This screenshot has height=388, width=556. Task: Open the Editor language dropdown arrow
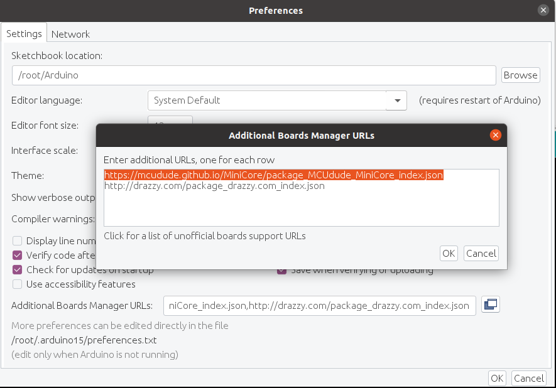(x=397, y=100)
